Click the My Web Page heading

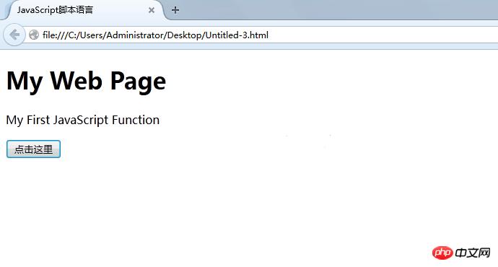click(86, 82)
